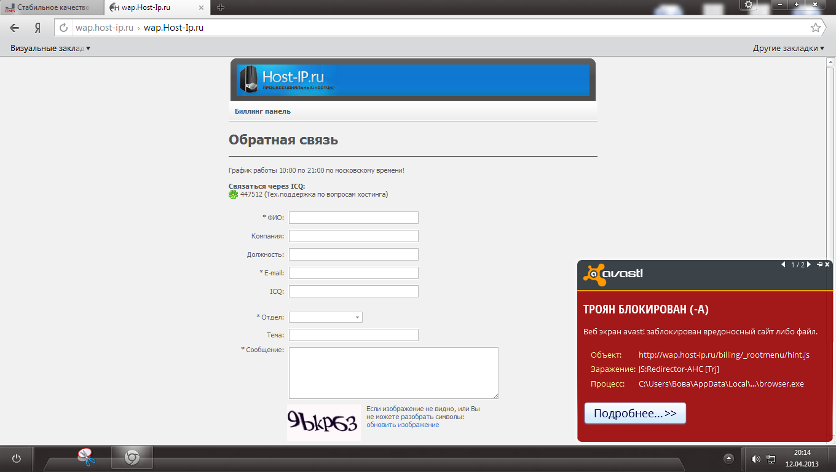Click into the Должность field
Image resolution: width=836 pixels, height=472 pixels.
click(353, 254)
